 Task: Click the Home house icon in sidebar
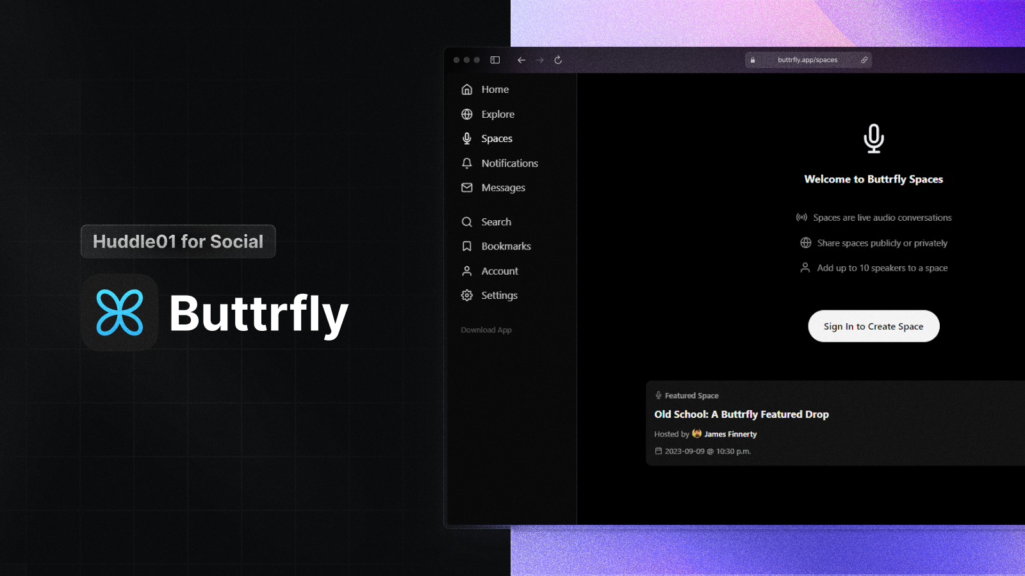[x=467, y=90]
